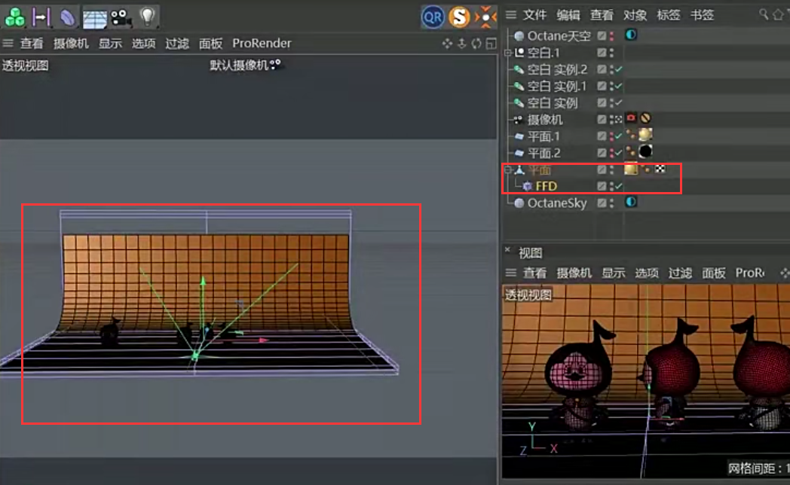Add a camera with the camera icon

pyautogui.click(x=121, y=17)
